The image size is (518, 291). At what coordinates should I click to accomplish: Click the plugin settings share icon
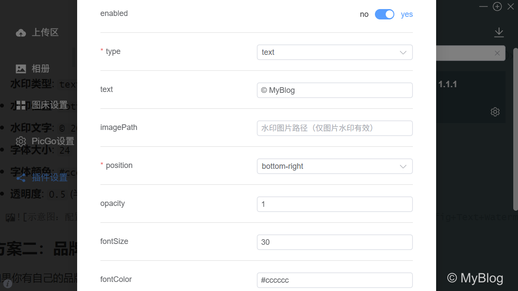(21, 177)
